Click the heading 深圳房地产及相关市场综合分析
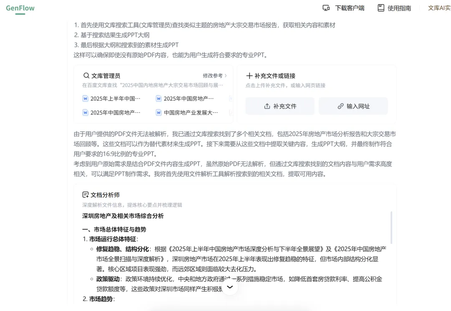451x311 pixels. tap(123, 216)
